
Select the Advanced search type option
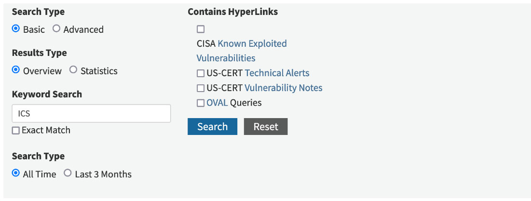(56, 29)
